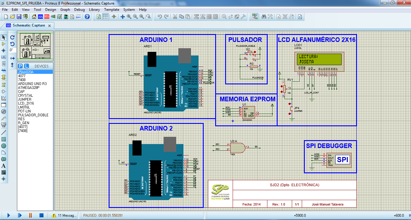The image size is (411, 220).
Task: Paste from clipboard icon
Action: pyautogui.click(x=188, y=17)
